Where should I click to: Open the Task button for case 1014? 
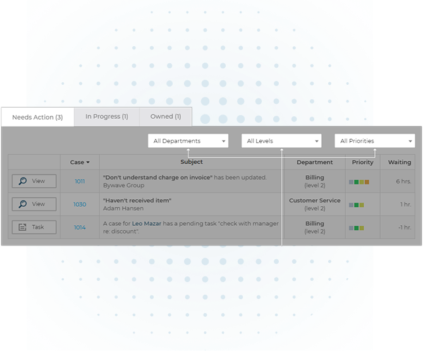pyautogui.click(x=34, y=227)
